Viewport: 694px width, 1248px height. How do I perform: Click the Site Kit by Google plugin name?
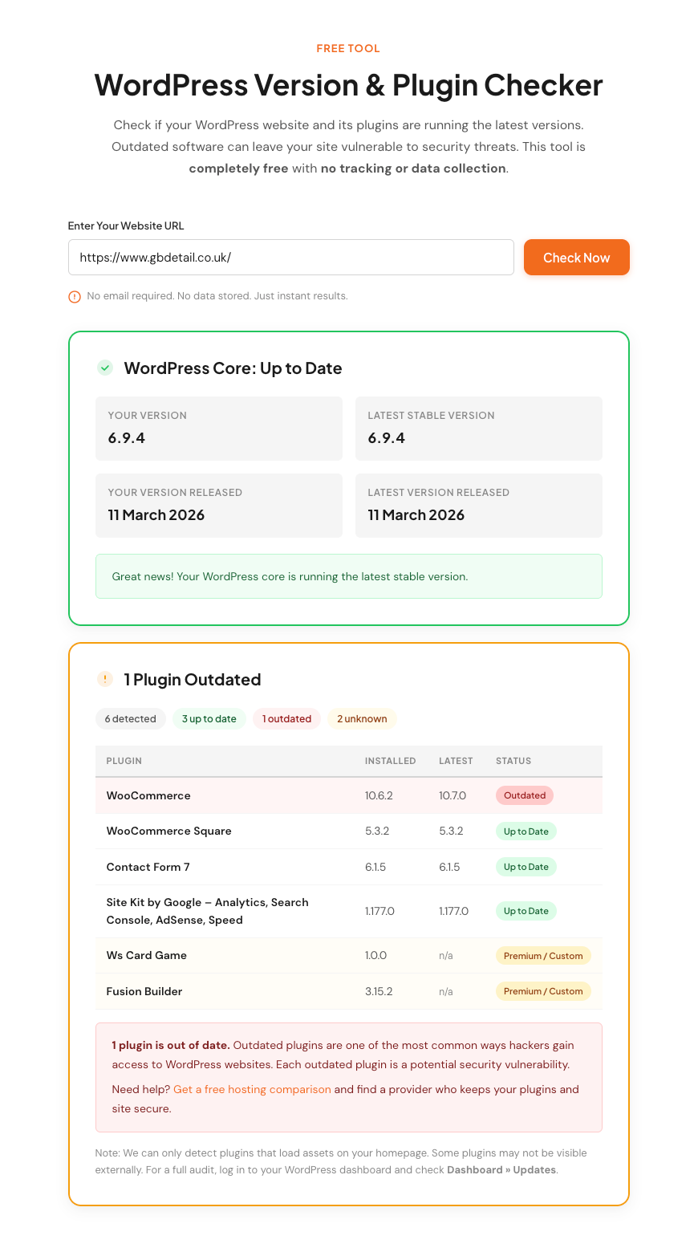coord(207,911)
